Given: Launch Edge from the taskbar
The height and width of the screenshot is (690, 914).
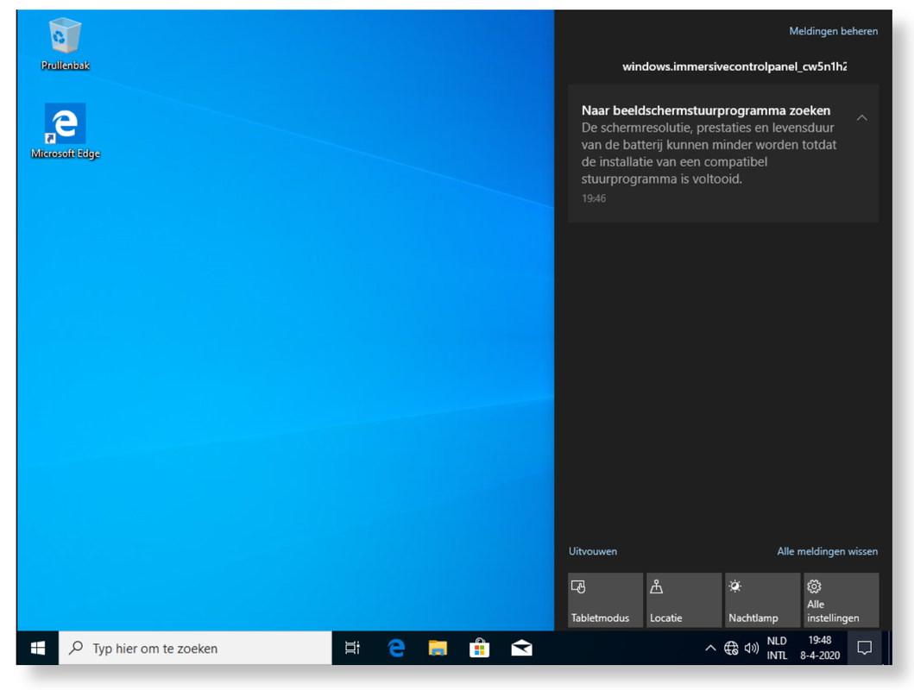Looking at the screenshot, I should [x=396, y=648].
